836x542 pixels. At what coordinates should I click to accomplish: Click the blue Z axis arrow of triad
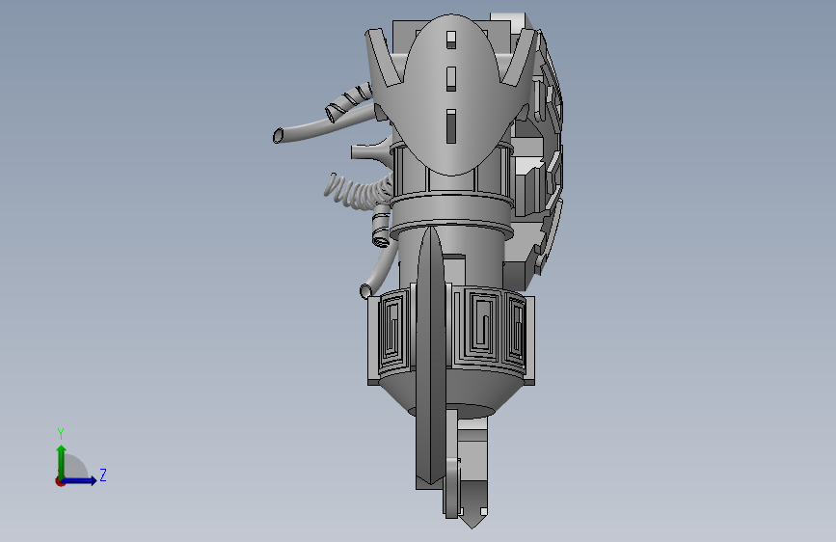click(79, 480)
